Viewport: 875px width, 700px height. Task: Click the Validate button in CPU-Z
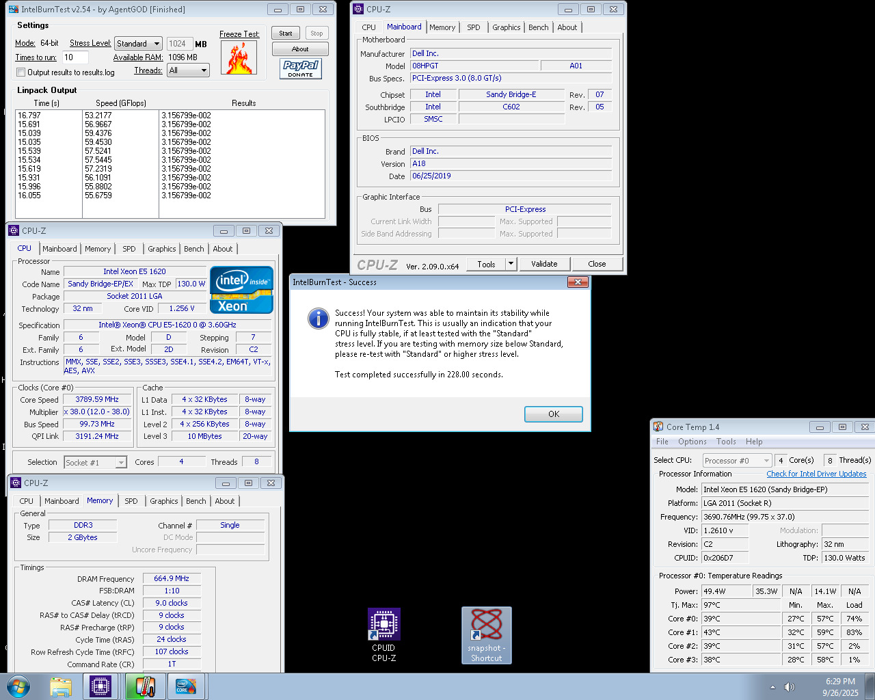[x=544, y=264]
